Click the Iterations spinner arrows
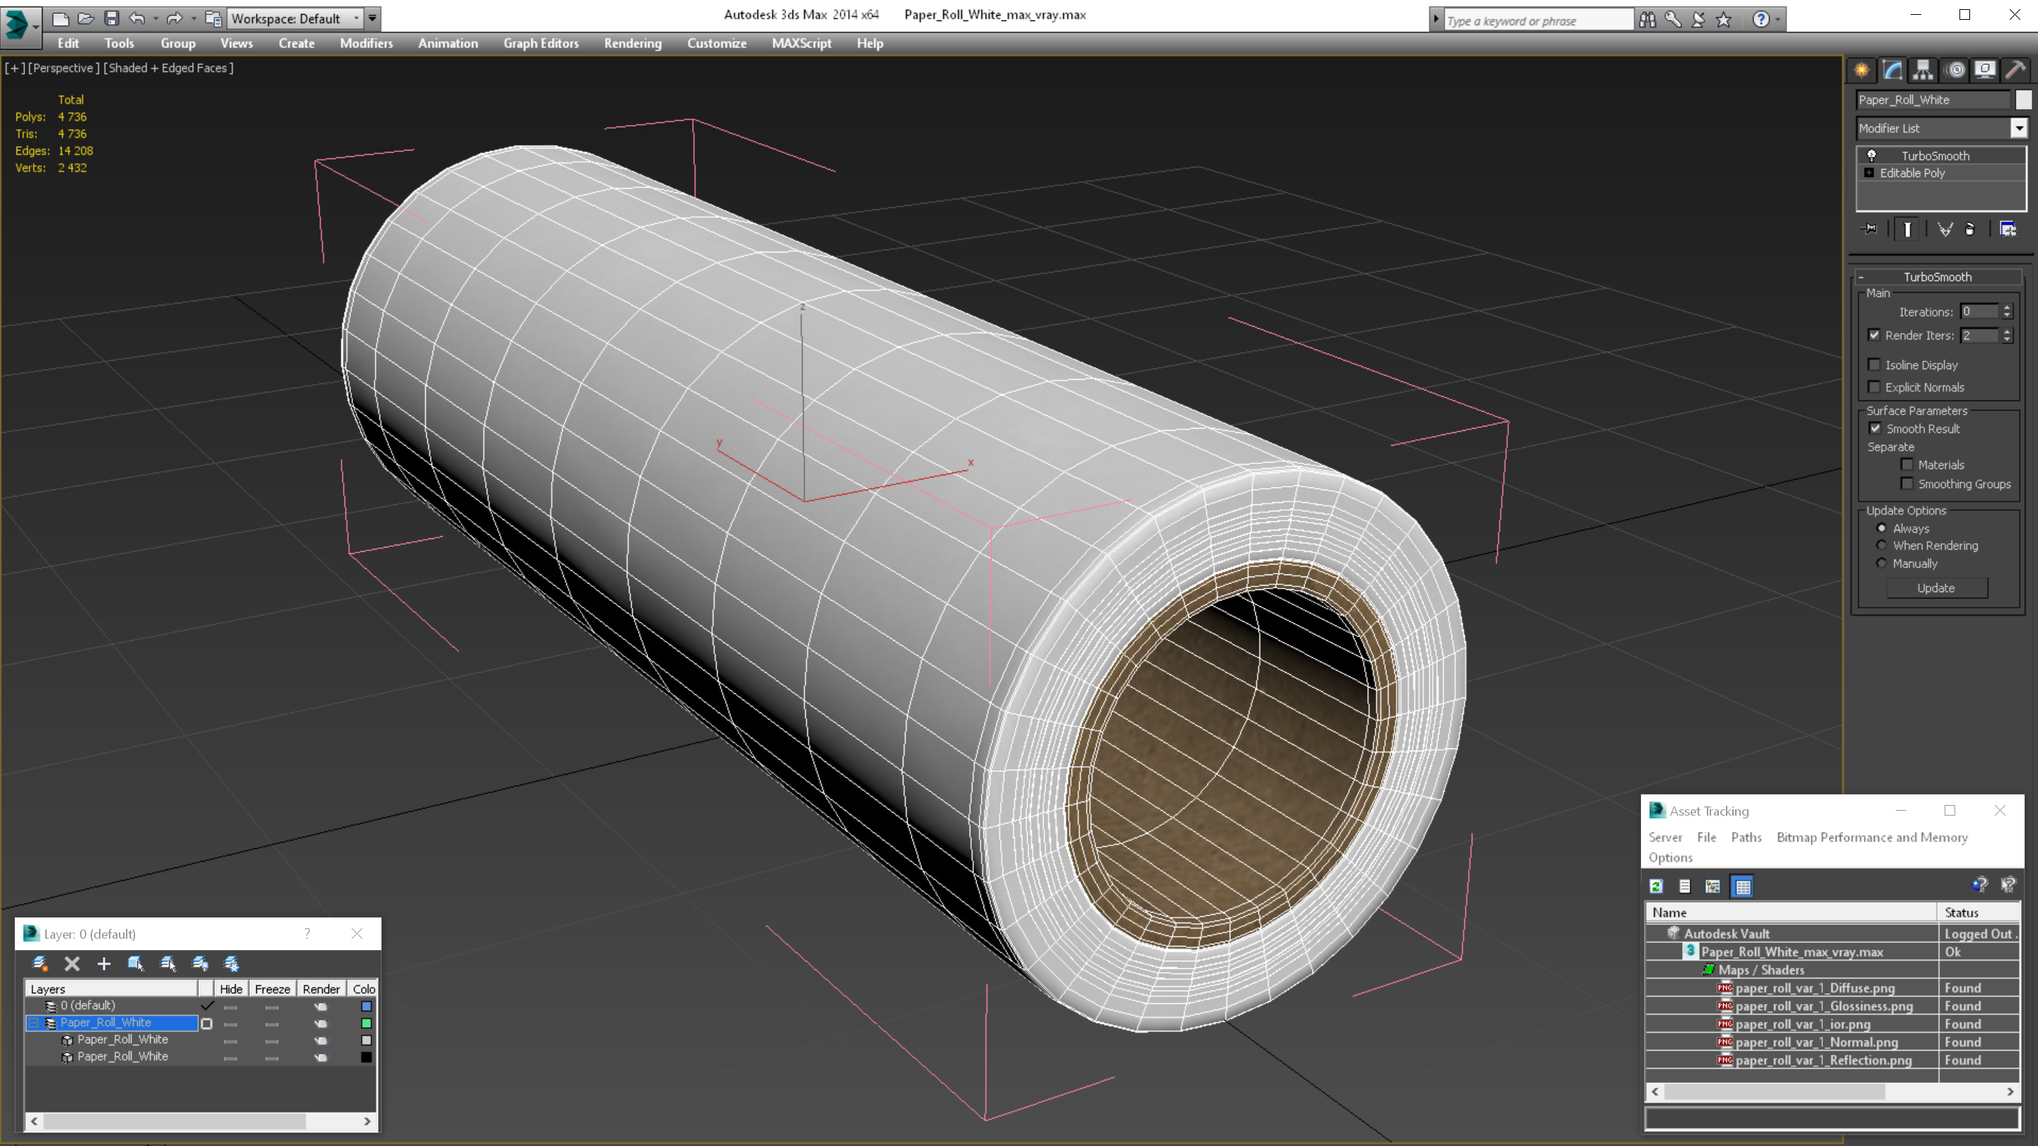 click(x=2008, y=311)
